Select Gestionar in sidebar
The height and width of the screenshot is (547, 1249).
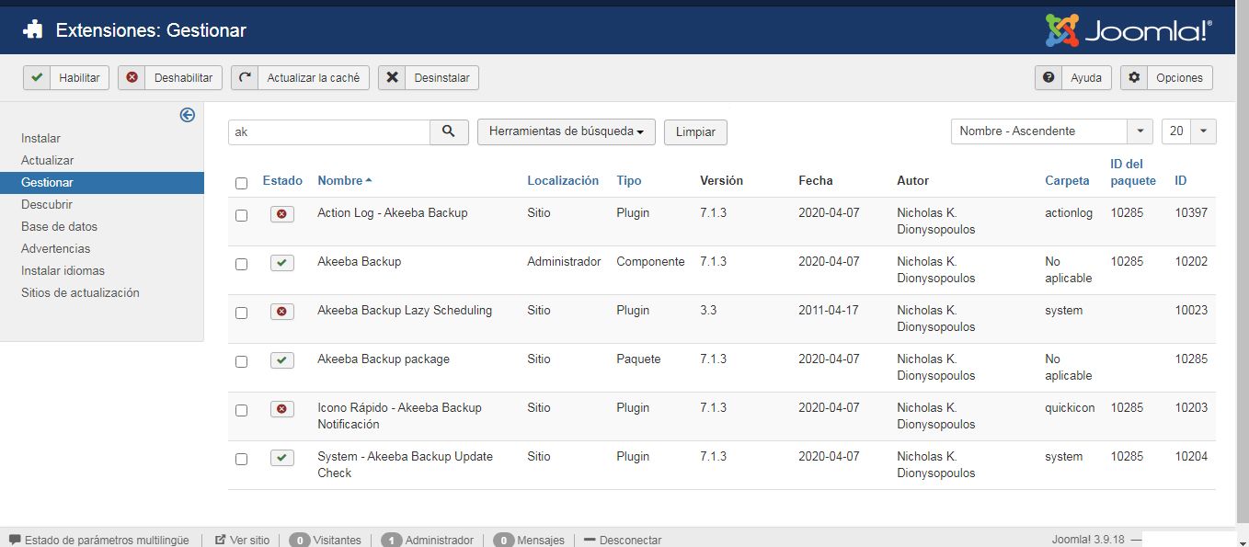coord(102,183)
